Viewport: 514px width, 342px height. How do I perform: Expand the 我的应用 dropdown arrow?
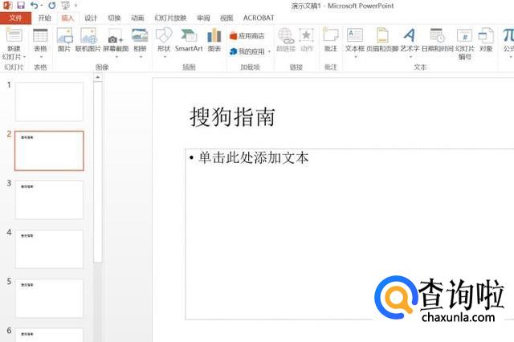[270, 51]
